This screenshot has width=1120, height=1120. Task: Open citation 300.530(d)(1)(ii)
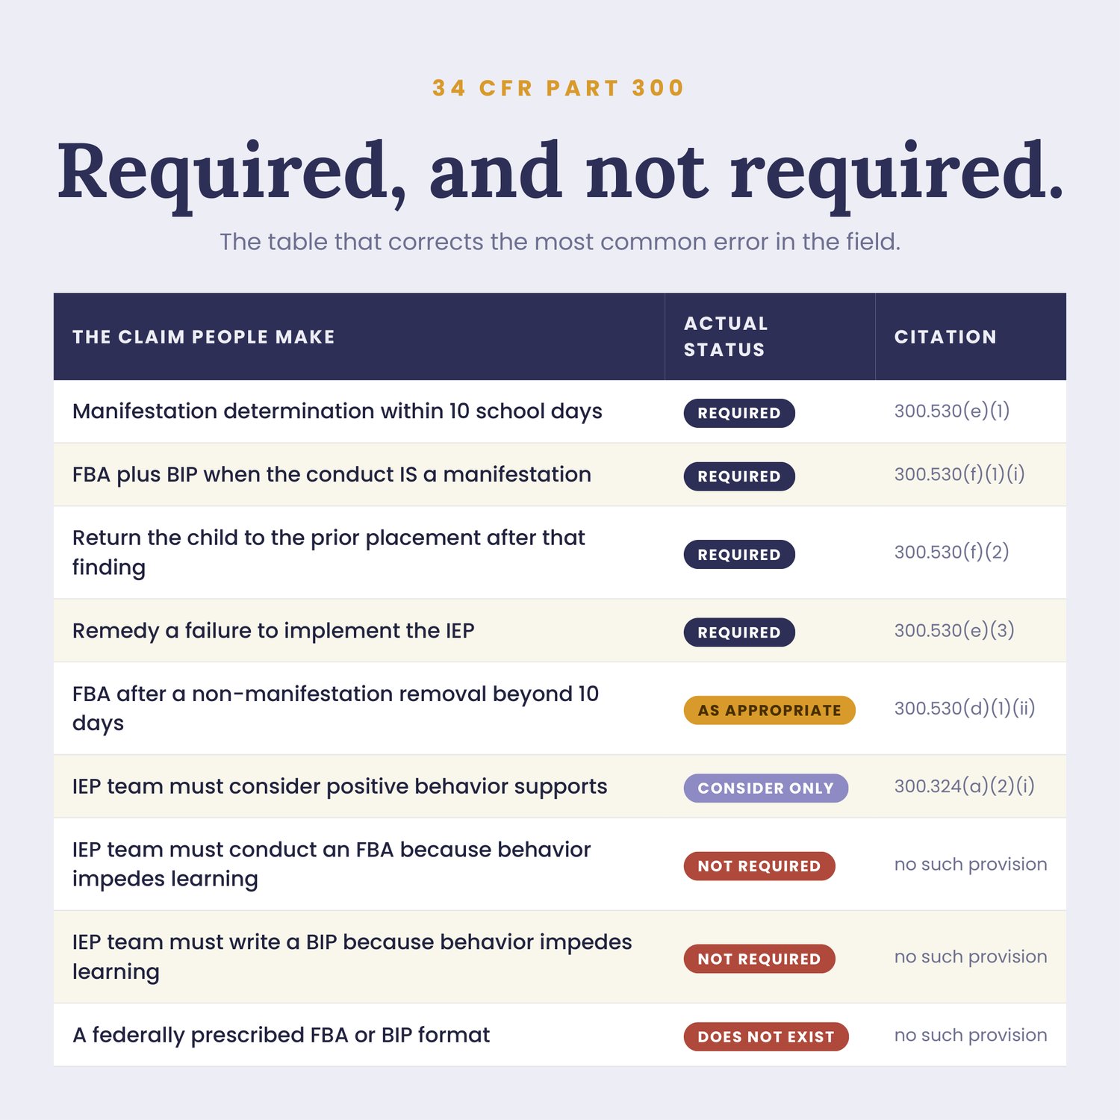coord(965,708)
